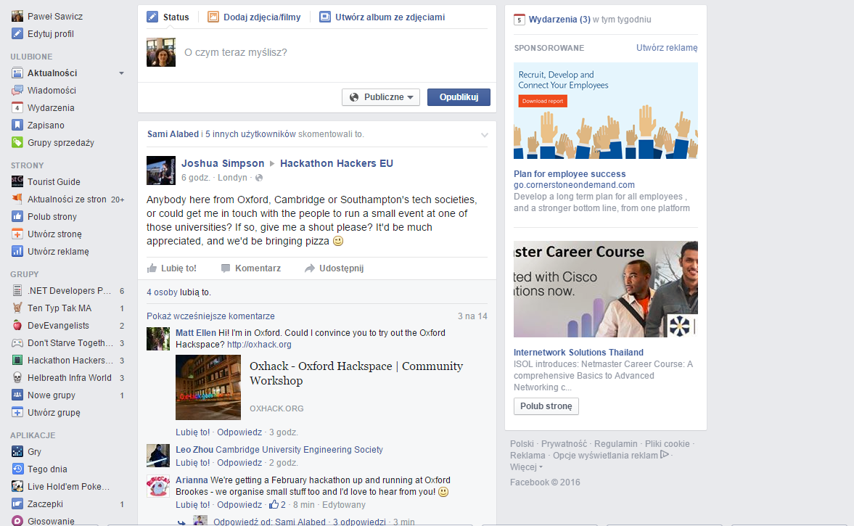Open Plan for employee success ad link
The height and width of the screenshot is (526, 854).
[570, 173]
